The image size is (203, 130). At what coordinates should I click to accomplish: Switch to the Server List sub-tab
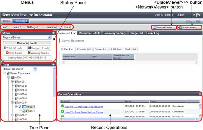tap(101, 49)
